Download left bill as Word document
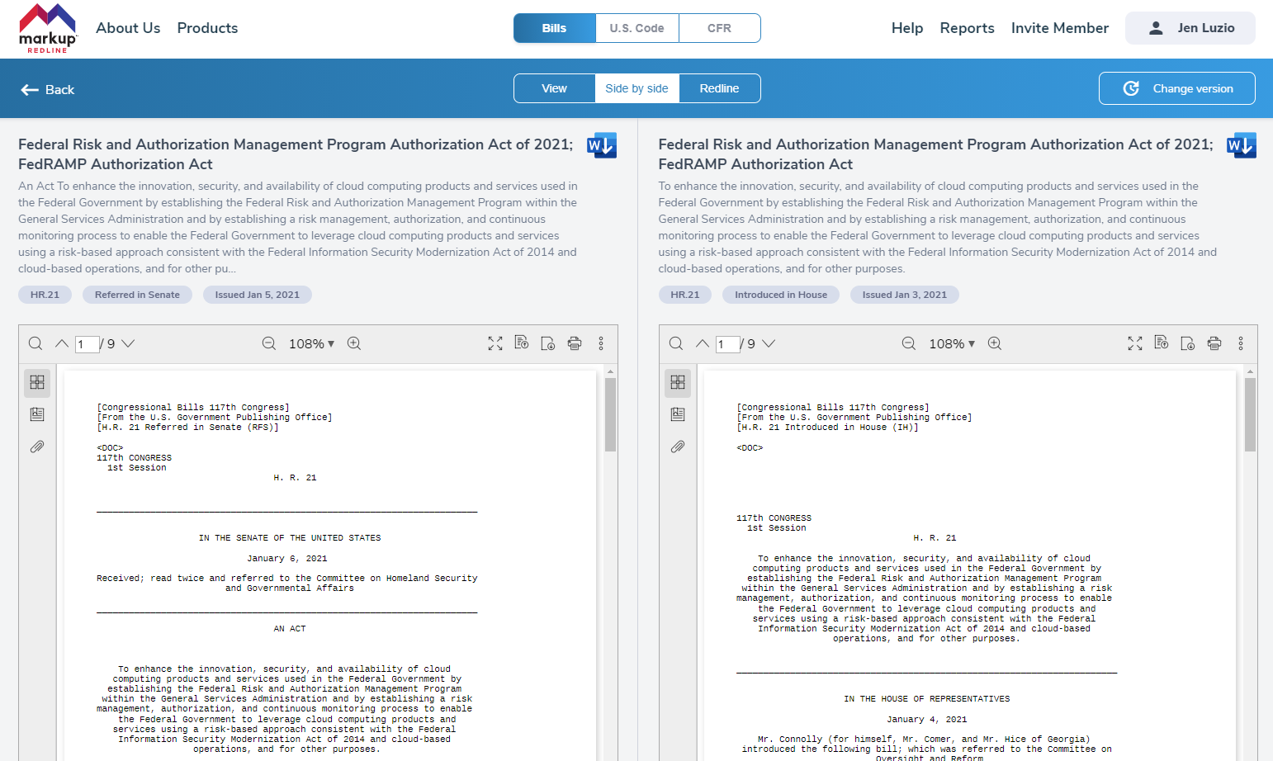The height and width of the screenshot is (761, 1273). pyautogui.click(x=601, y=145)
